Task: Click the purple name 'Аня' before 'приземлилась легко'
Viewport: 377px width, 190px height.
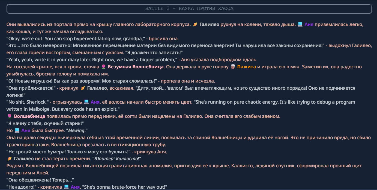Action: pyautogui.click(x=309, y=24)
